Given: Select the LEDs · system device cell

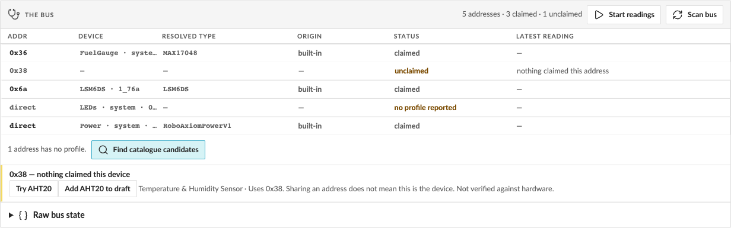Looking at the screenshot, I should pos(117,108).
